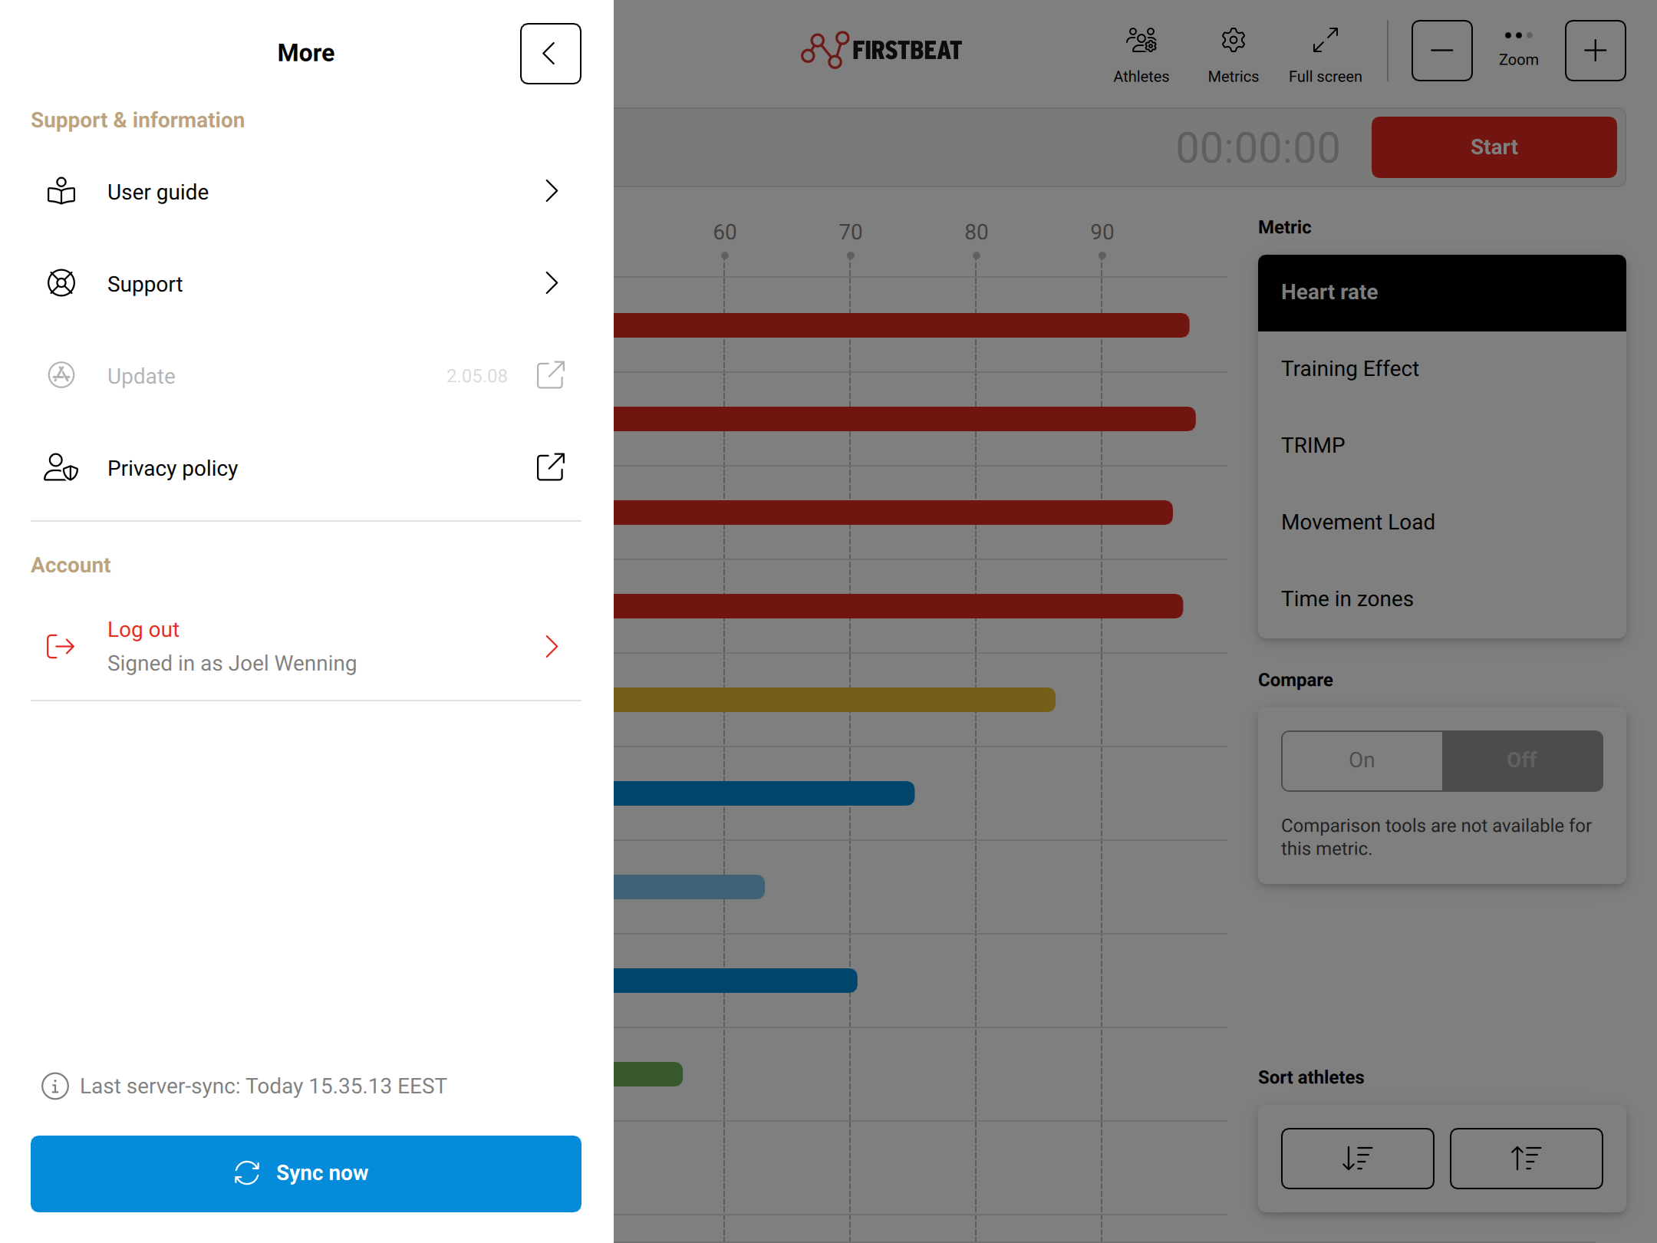Click Signed in as Joel Wenning text
Image resolution: width=1657 pixels, height=1243 pixels.
click(232, 664)
